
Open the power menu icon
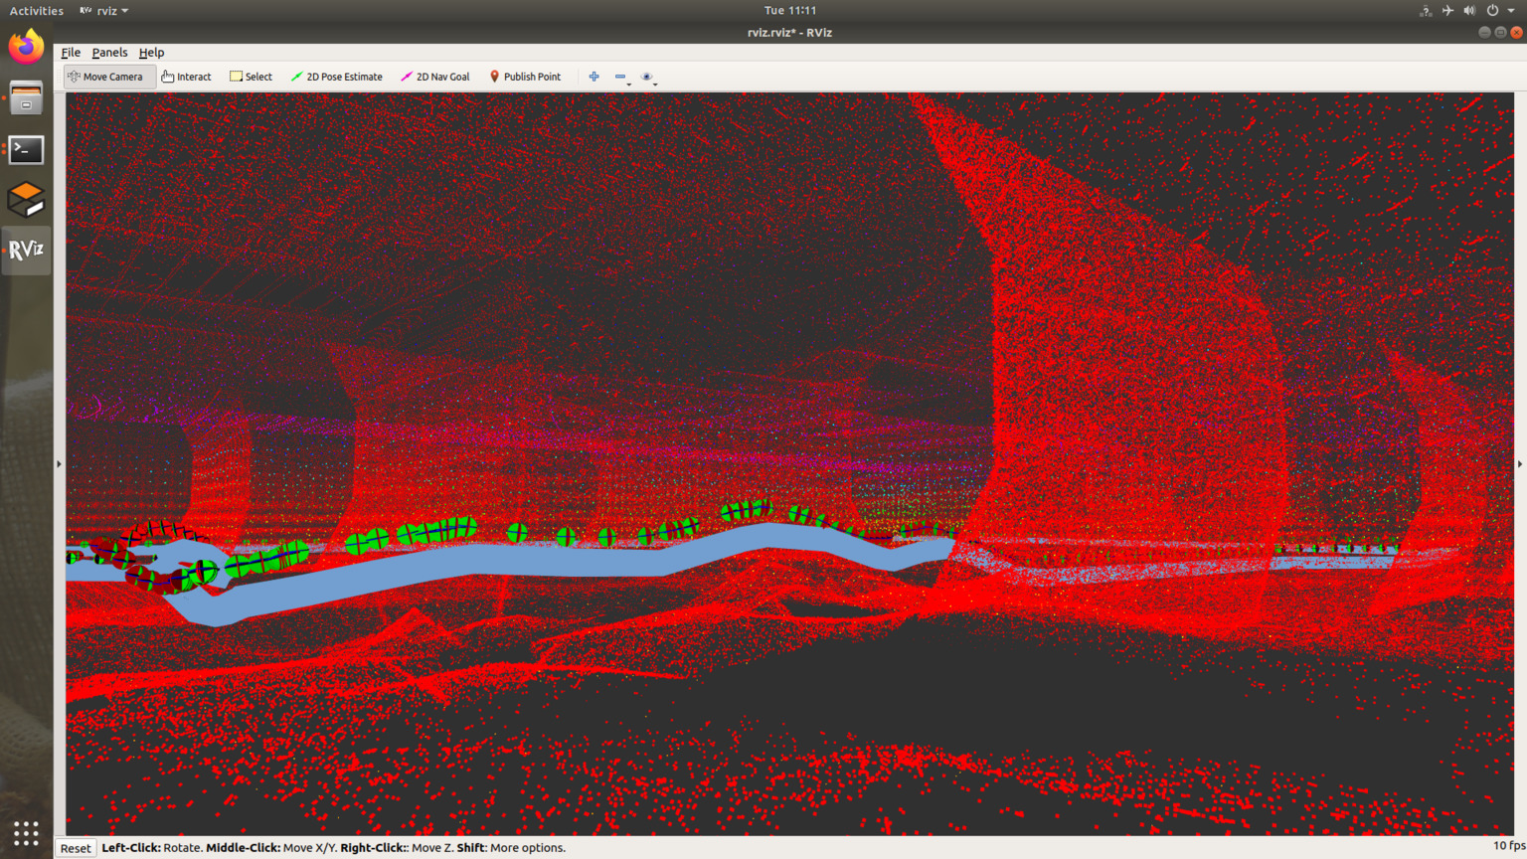[1492, 10]
